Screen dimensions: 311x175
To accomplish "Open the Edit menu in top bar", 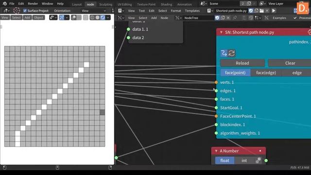I will click(x=21, y=3).
